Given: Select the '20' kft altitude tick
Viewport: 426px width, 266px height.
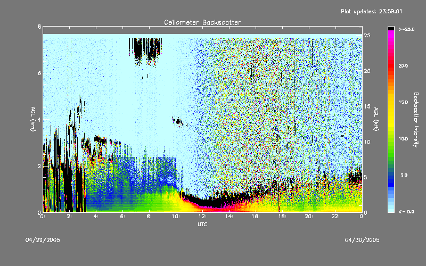Looking at the screenshot, I should click(x=367, y=71).
